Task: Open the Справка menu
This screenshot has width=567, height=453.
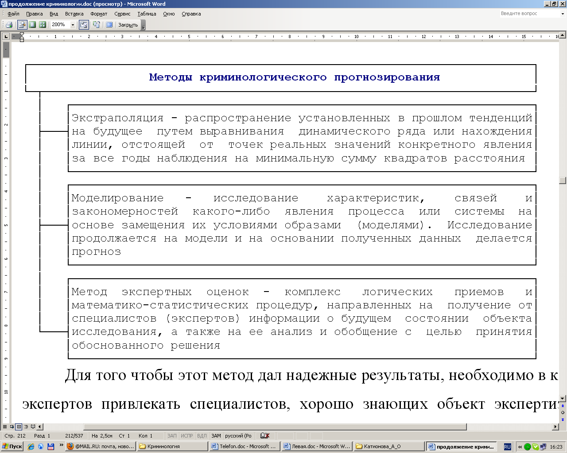Action: [x=191, y=14]
